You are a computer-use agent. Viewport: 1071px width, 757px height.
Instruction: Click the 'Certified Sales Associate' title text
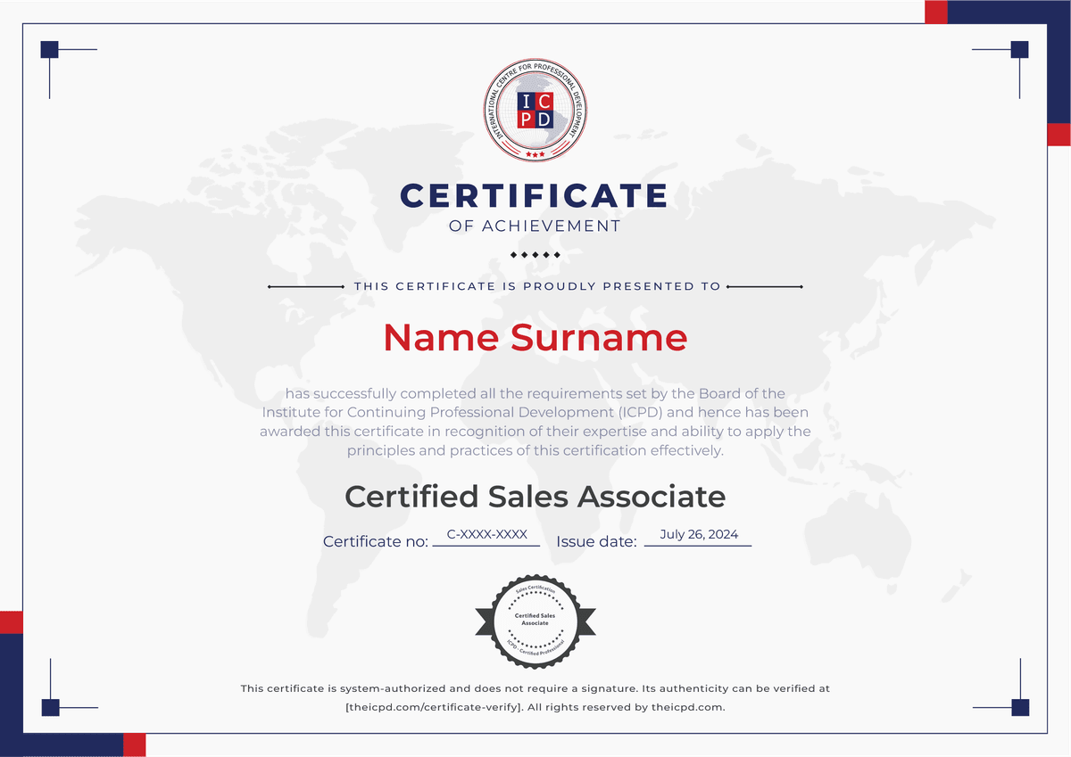pos(535,496)
